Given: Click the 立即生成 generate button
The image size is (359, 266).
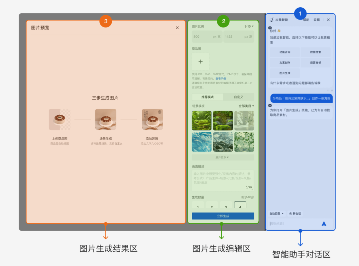Looking at the screenshot, I should [223, 216].
